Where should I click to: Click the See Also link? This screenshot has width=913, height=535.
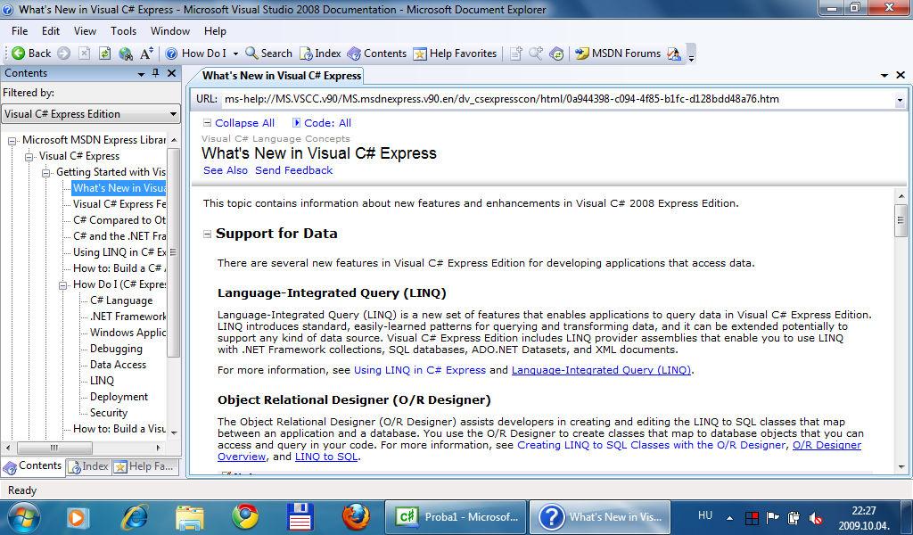226,170
